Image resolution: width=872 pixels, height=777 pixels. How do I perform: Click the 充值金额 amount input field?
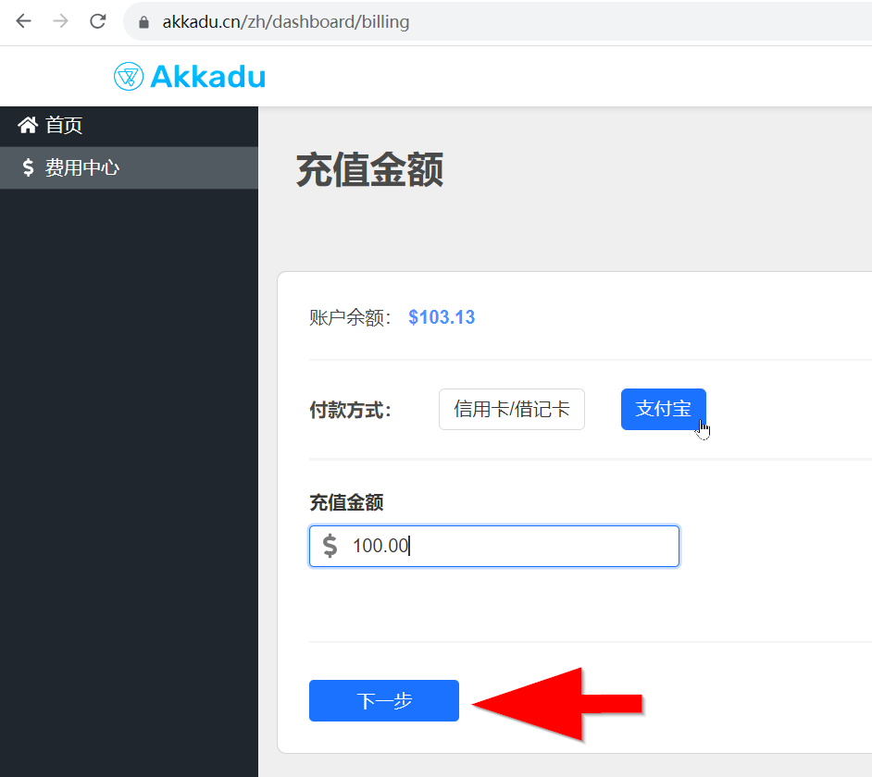click(x=493, y=546)
